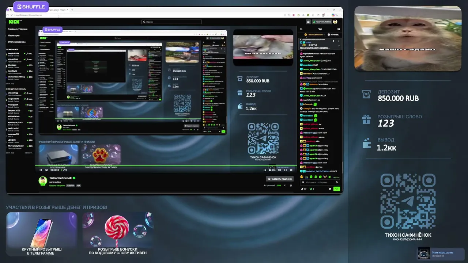Image resolution: width=468 pixels, height=263 pixels.
Task: Reload the page in the browser
Action: tap(8, 15)
